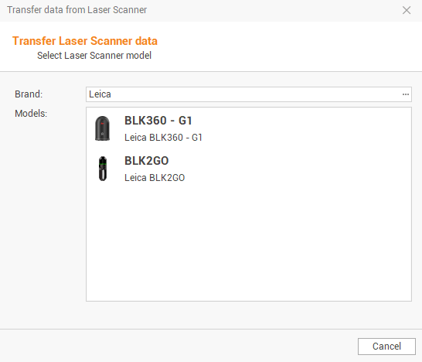The height and width of the screenshot is (362, 422).
Task: Click the red logo on BLK360 icon
Action: coord(102,123)
